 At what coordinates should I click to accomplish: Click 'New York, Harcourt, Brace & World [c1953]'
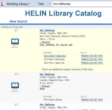[x=62, y=36]
